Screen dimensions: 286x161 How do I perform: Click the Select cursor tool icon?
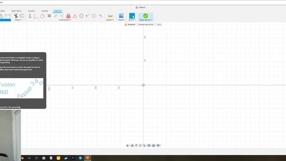(x=132, y=16)
